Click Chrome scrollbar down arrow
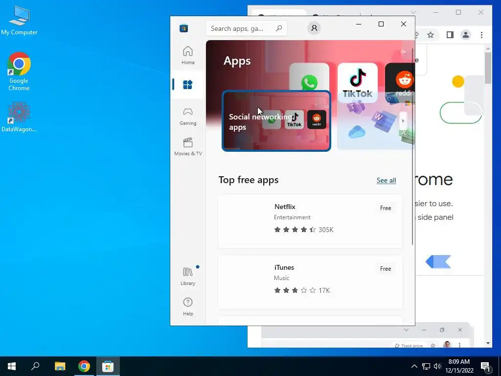This screenshot has height=376, width=501. tap(488, 343)
